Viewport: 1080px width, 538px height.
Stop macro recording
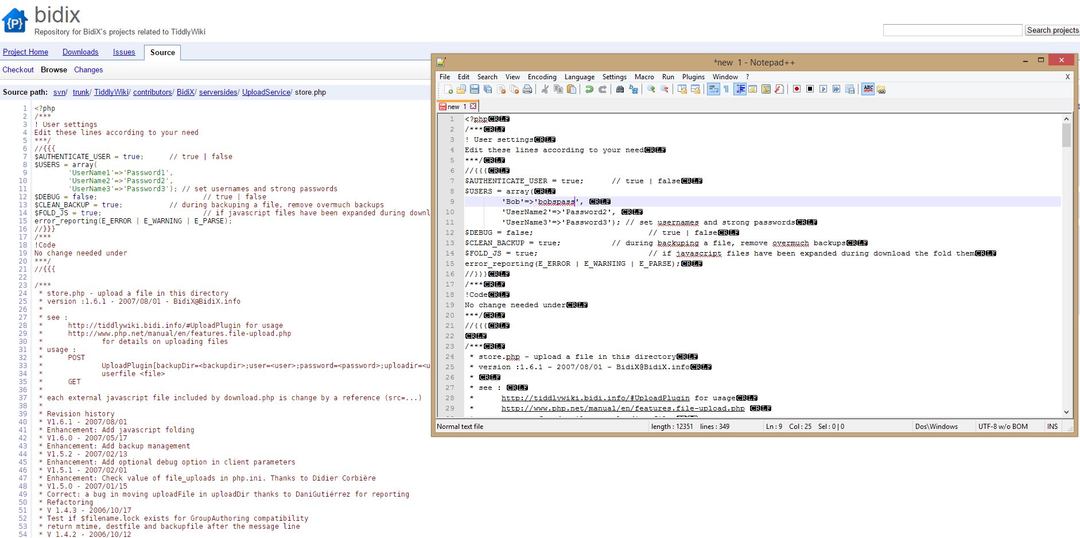[x=810, y=89]
